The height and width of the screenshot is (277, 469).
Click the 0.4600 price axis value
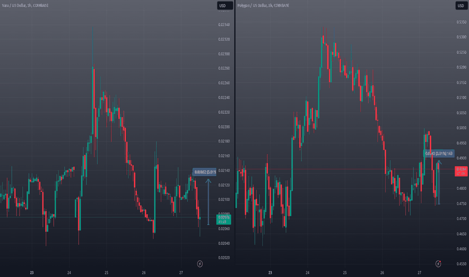[x=461, y=249]
